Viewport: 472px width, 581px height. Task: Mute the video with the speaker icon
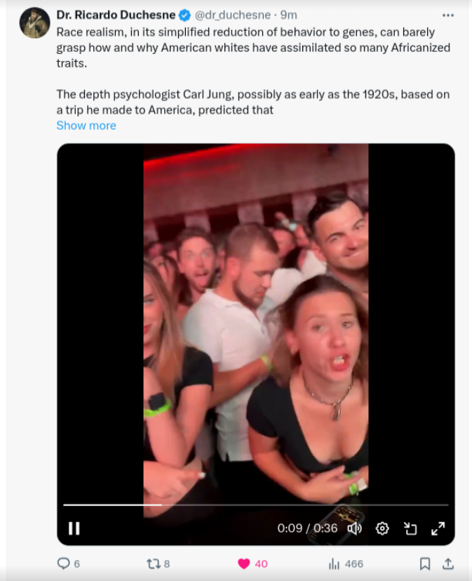[x=355, y=528]
